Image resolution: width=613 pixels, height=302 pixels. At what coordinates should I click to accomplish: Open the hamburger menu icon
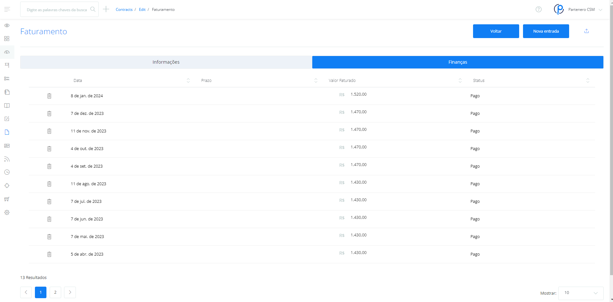pyautogui.click(x=7, y=9)
